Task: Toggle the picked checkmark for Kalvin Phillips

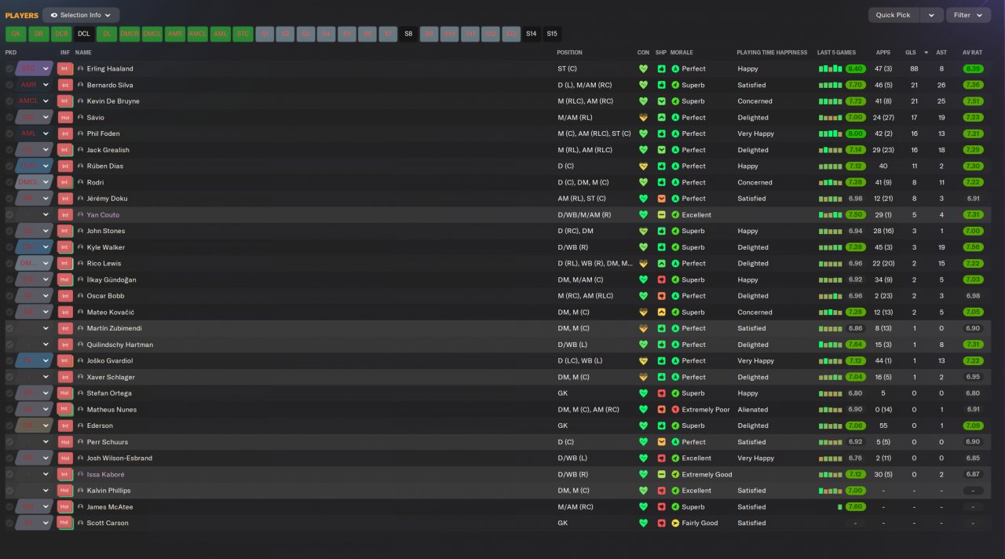Action: 9,491
